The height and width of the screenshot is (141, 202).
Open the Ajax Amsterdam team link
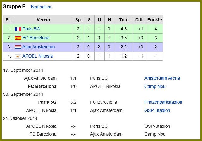(39, 47)
